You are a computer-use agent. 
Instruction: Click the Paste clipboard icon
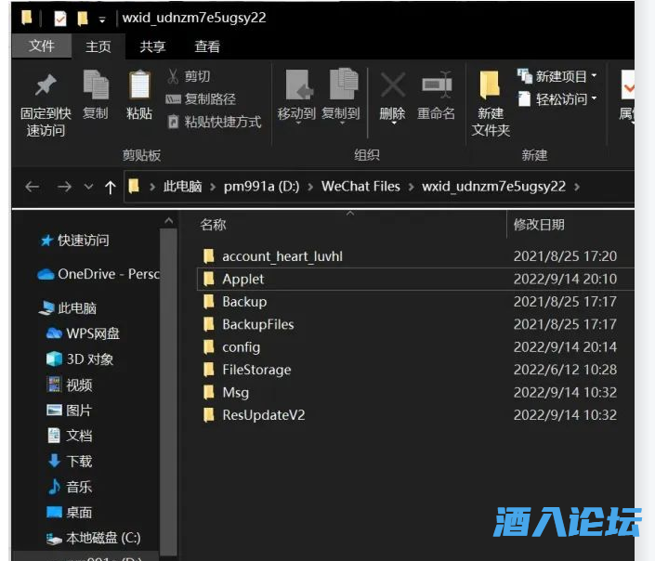(x=139, y=85)
